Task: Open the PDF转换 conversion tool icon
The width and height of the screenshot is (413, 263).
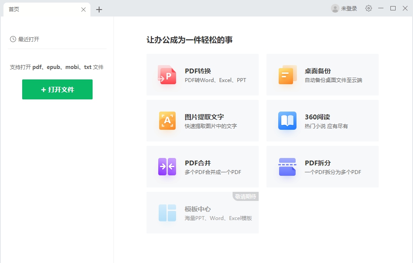Action: click(167, 74)
